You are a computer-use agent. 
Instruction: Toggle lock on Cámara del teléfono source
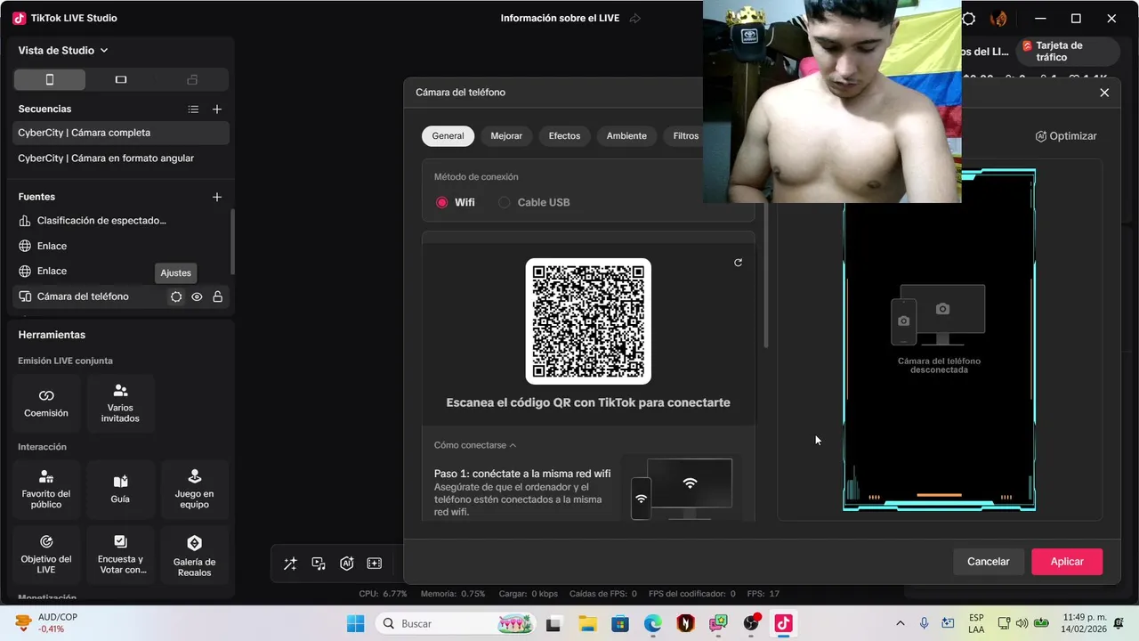[217, 296]
